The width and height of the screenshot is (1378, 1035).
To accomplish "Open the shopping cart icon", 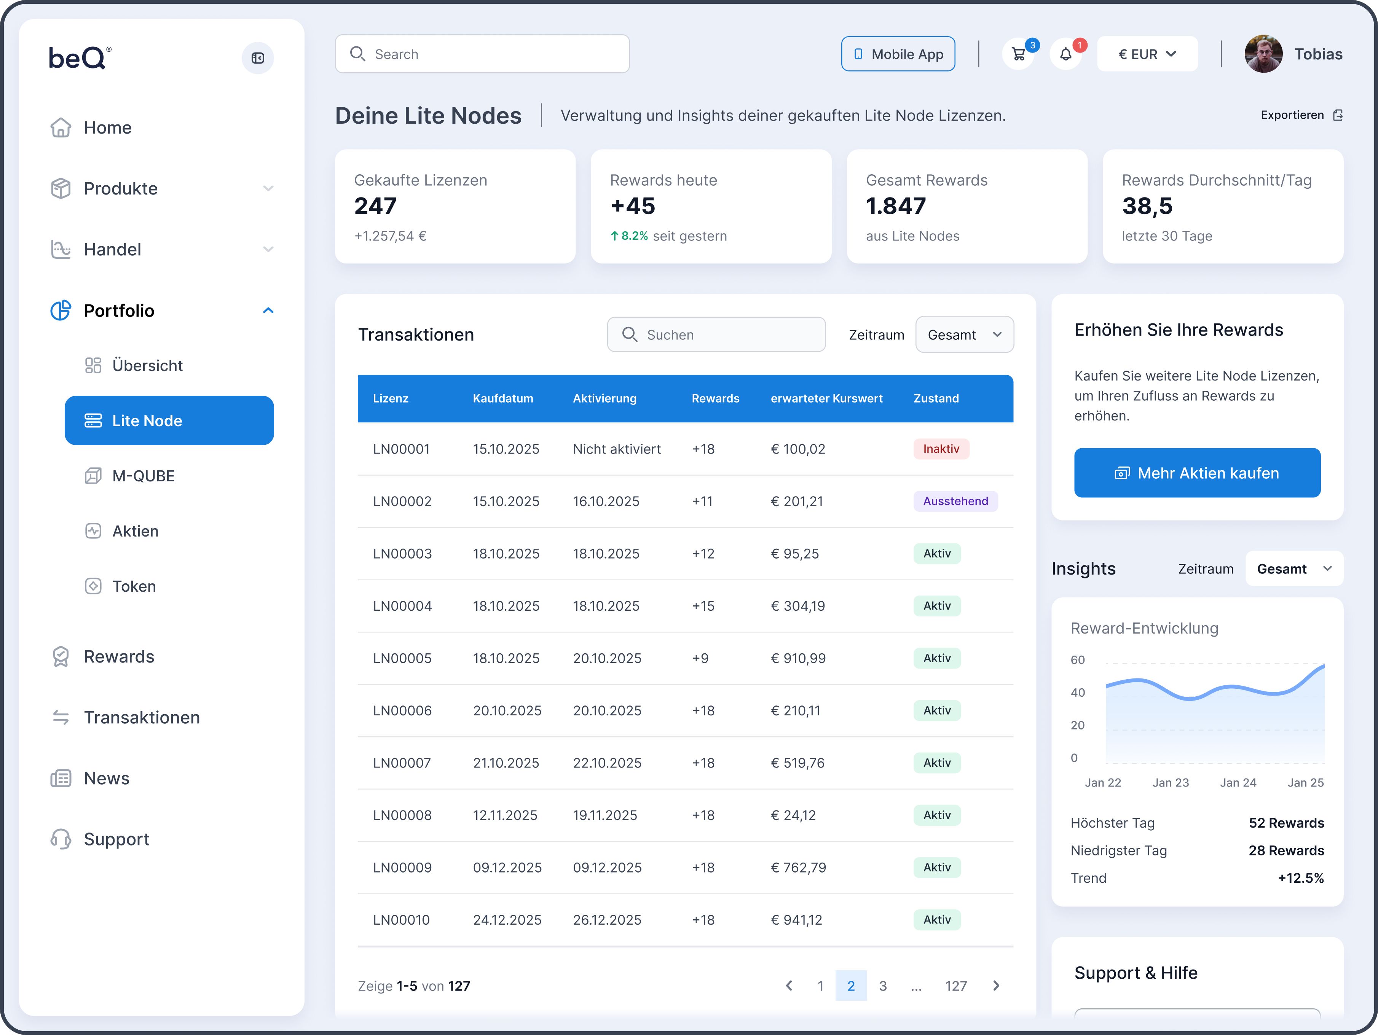I will (x=1018, y=54).
